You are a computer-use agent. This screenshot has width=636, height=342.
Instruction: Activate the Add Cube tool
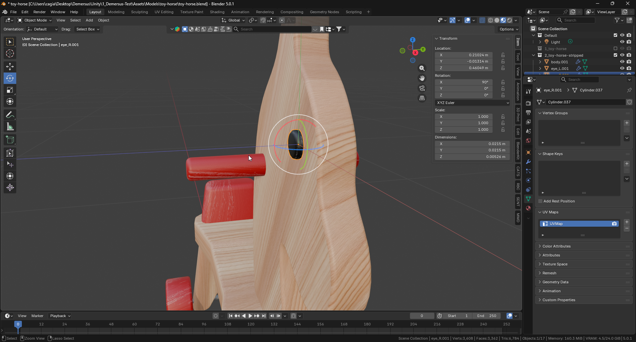click(x=10, y=140)
